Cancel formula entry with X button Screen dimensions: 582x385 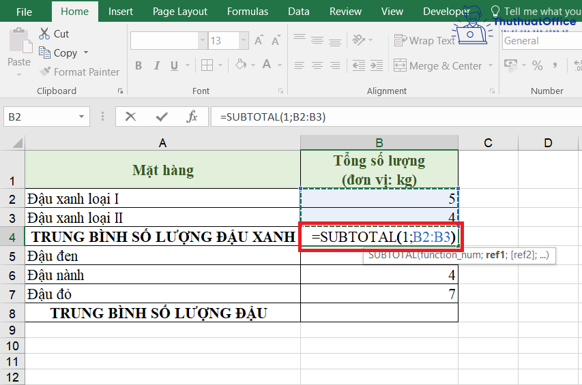tap(130, 117)
